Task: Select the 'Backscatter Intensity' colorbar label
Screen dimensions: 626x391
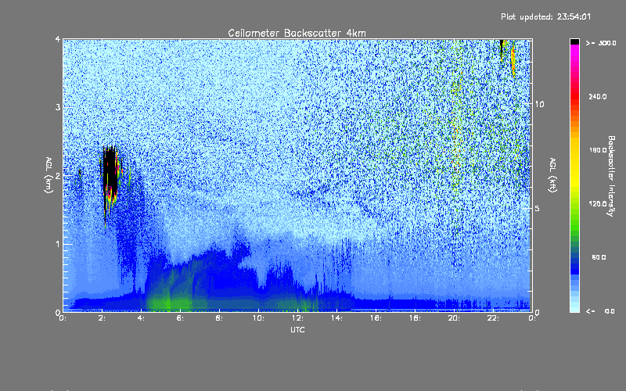Action: point(610,176)
